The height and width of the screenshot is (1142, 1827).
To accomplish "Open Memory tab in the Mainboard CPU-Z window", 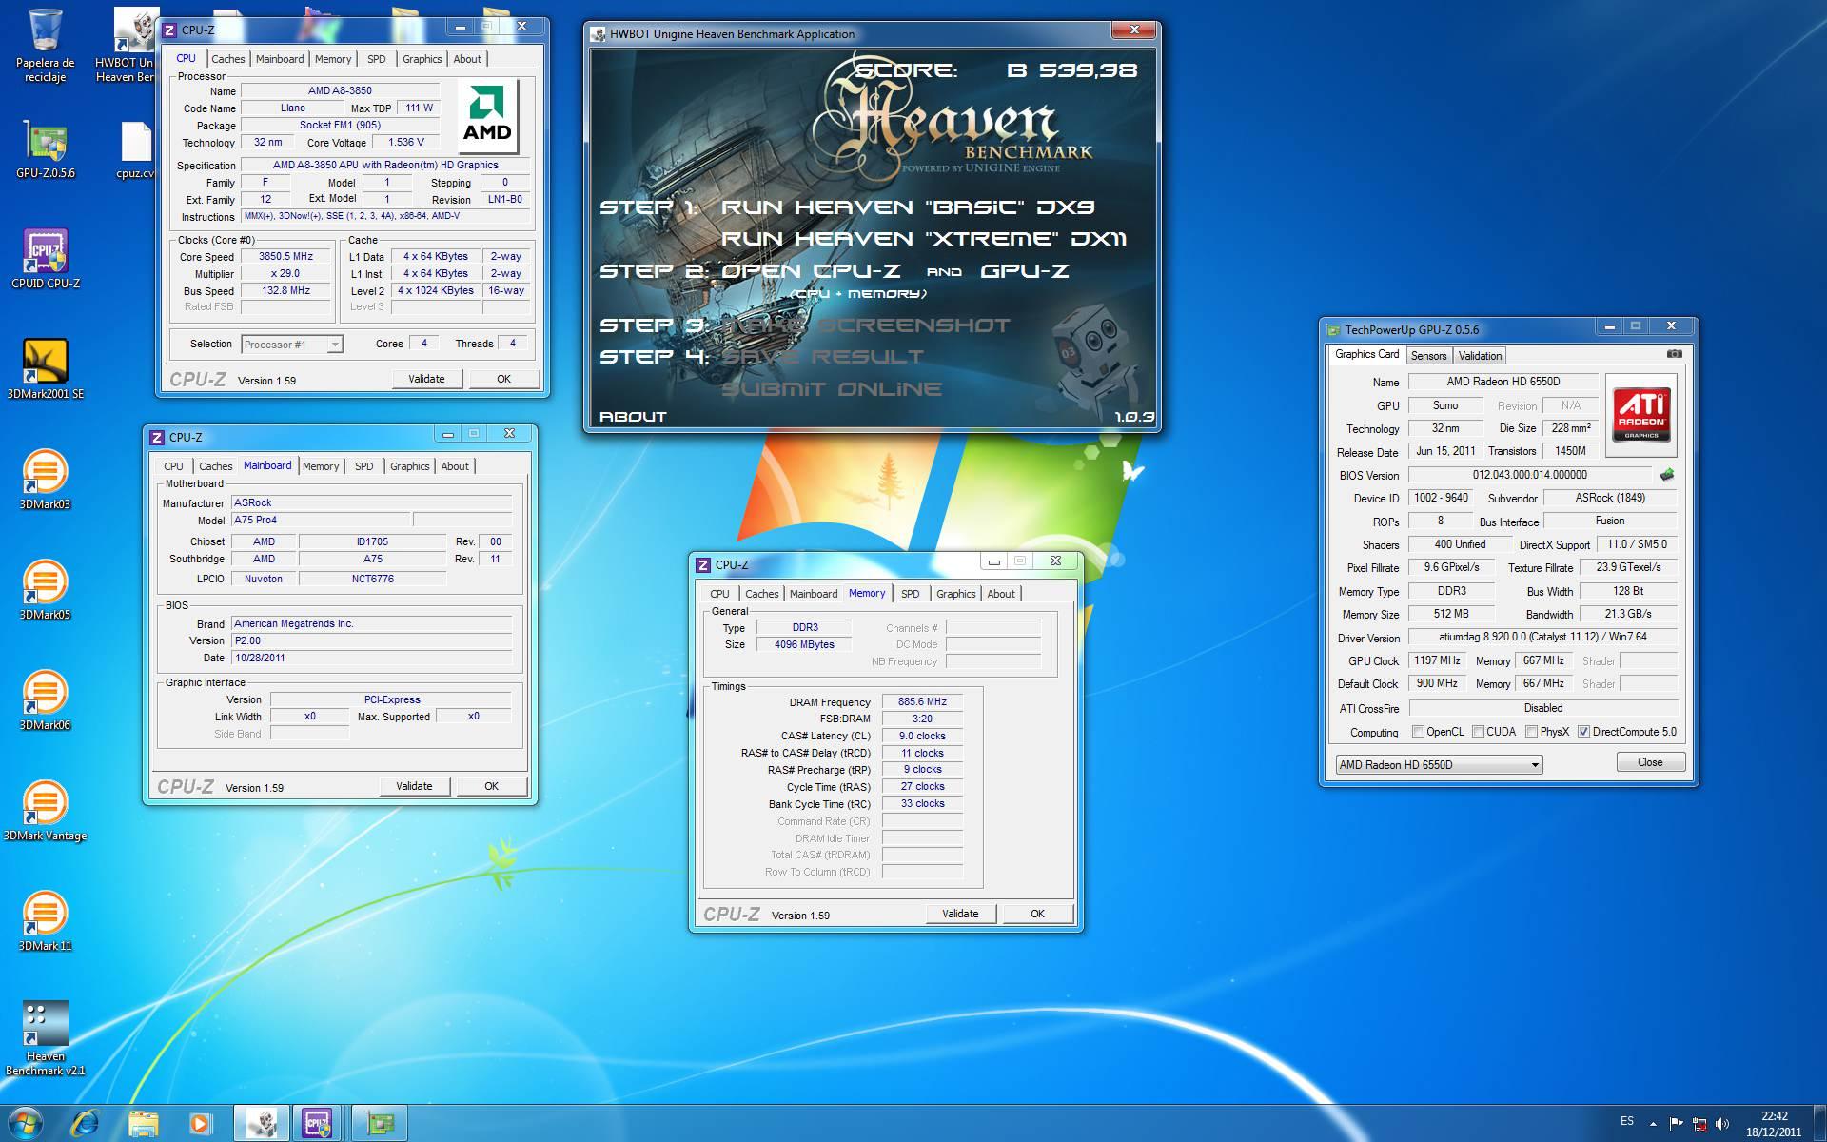I will (x=321, y=466).
